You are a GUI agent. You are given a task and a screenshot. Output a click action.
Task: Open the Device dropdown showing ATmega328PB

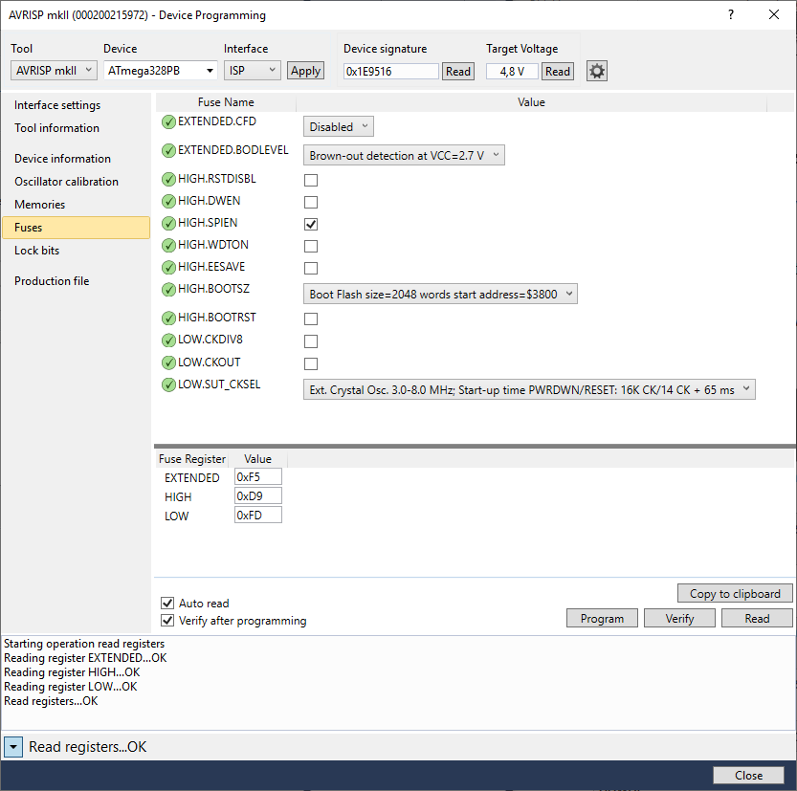coord(160,71)
